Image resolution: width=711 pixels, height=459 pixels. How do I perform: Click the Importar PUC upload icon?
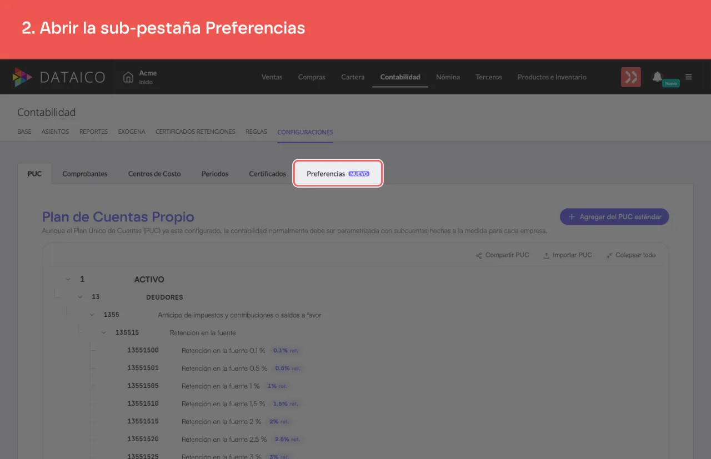[547, 255]
